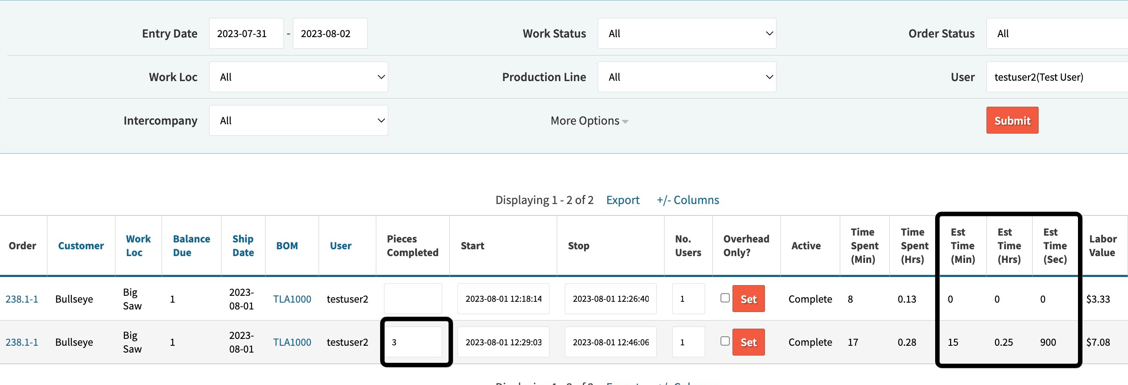Open the +/- Columns link

pyautogui.click(x=688, y=200)
